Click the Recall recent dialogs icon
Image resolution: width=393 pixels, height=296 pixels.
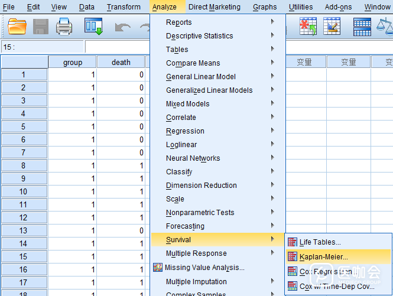(94, 27)
